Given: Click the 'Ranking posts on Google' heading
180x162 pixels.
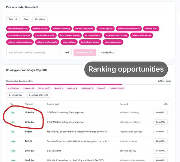Looking at the screenshot, I should point(26,70).
